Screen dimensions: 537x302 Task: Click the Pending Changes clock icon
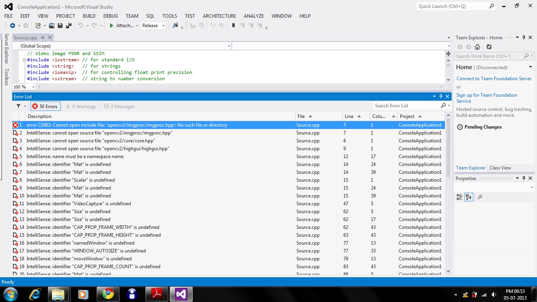point(460,127)
